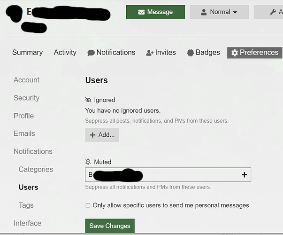Viewport: 283px width, 235px height.
Task: Open Tags item in left sidebar
Action: (26, 205)
